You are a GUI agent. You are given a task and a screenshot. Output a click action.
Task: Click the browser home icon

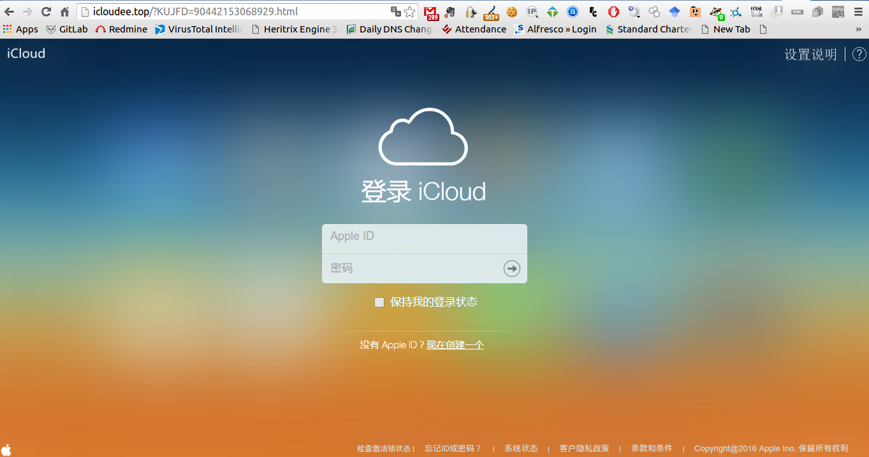click(64, 11)
